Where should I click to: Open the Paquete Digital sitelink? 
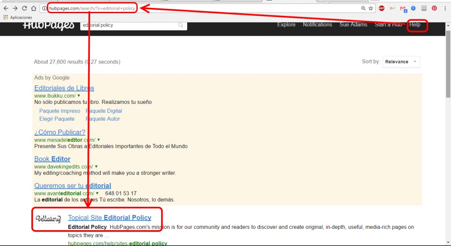coord(104,111)
